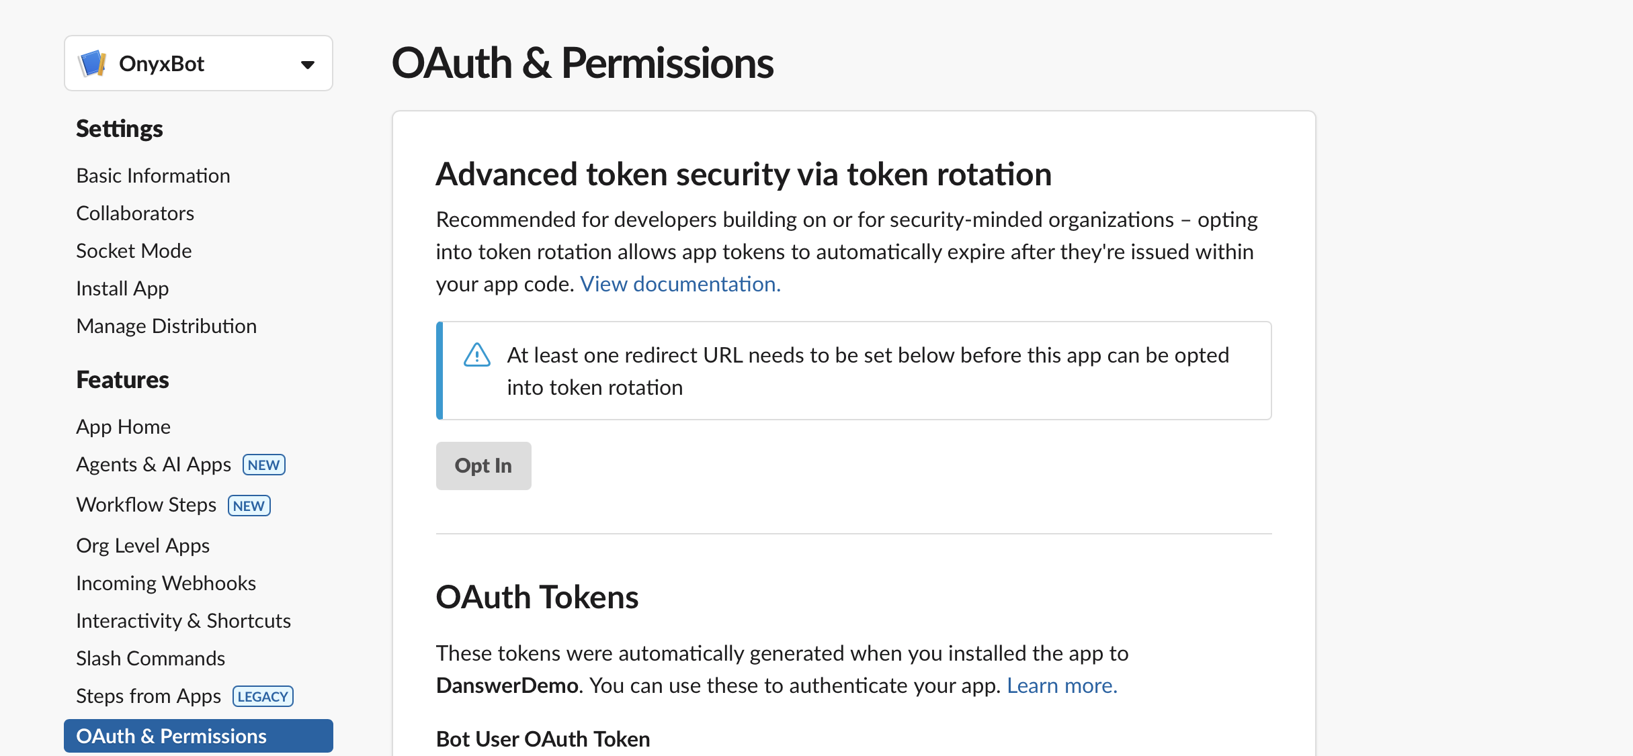1633x756 pixels.
Task: Click the Learn more link
Action: (1060, 685)
